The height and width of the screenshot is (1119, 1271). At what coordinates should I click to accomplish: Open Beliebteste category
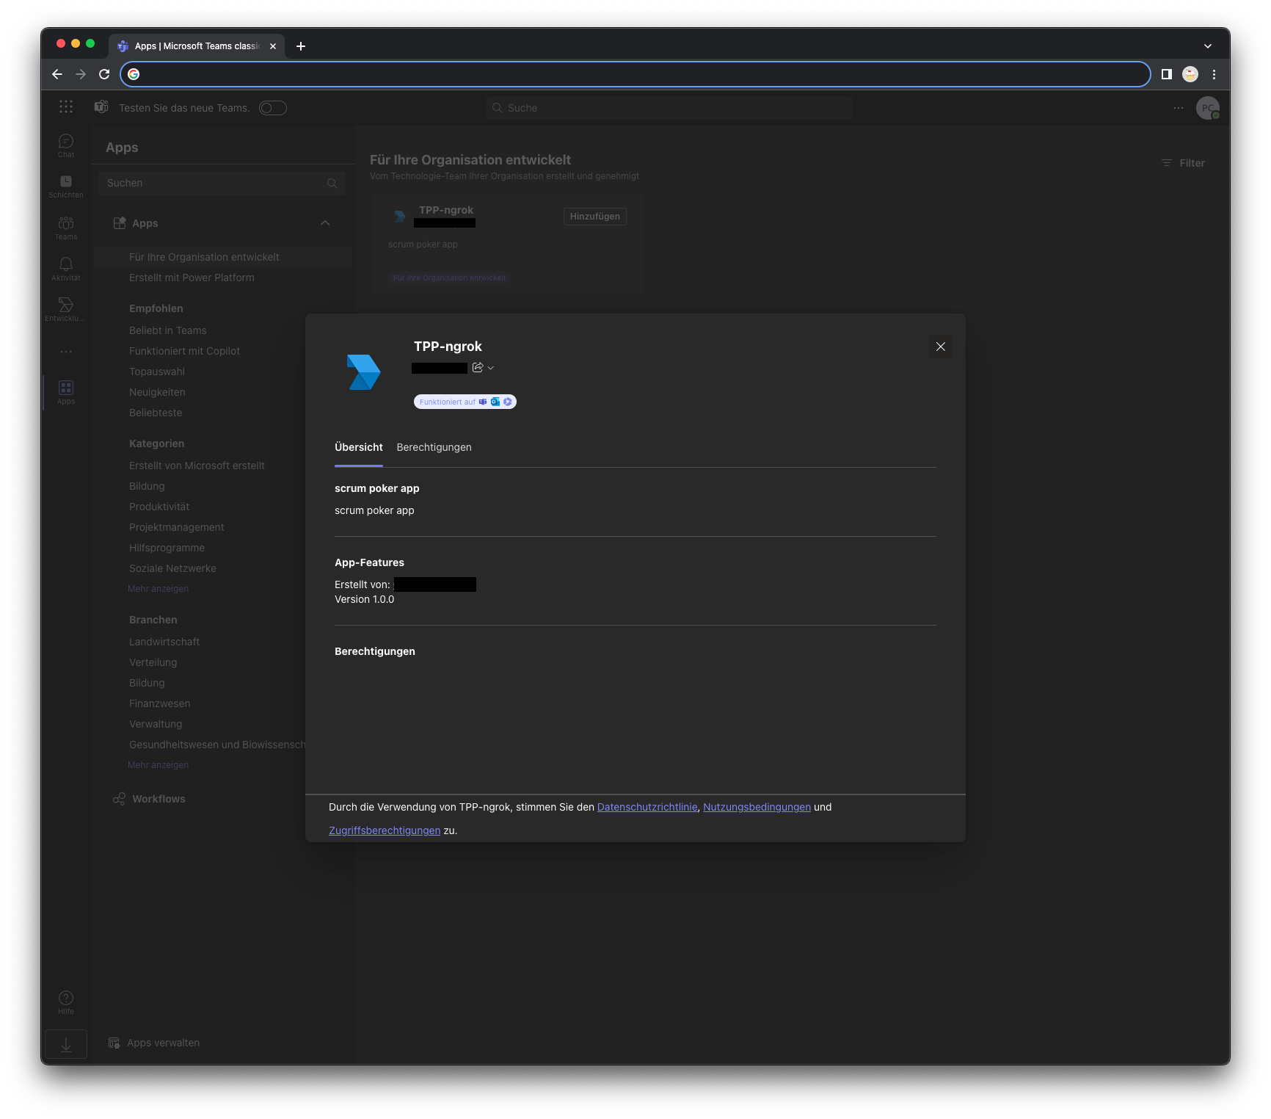(156, 413)
